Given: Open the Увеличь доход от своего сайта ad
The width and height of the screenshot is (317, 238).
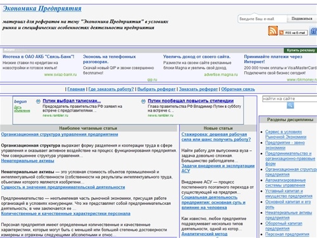Looking at the screenshot, I should click(x=197, y=56).
